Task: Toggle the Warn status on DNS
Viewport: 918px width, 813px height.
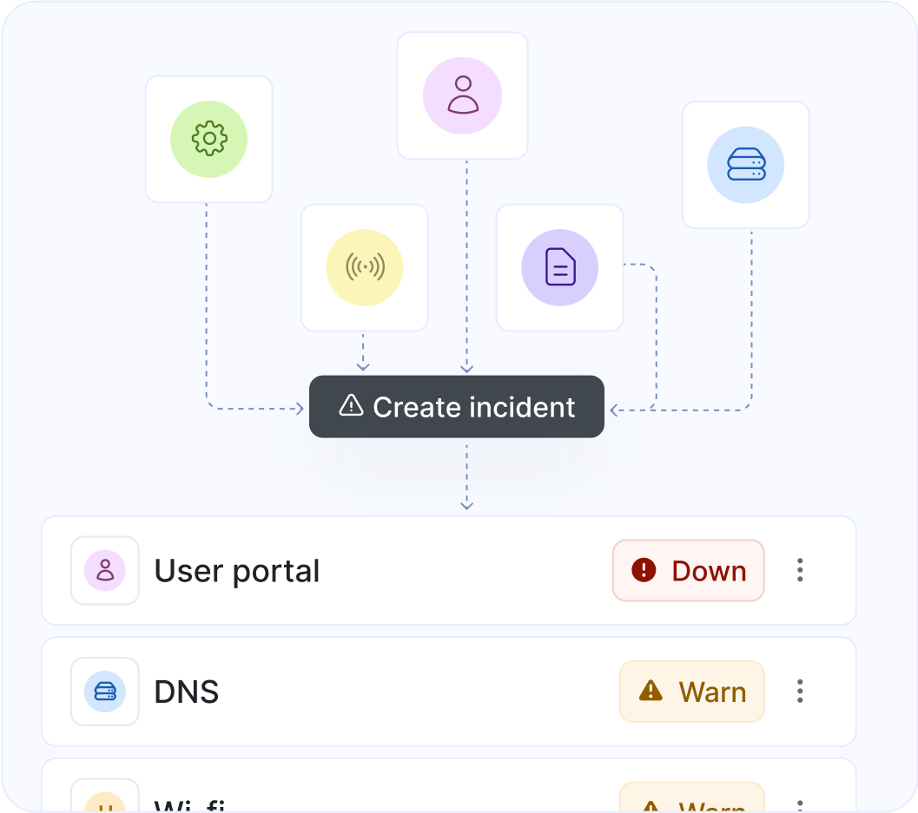Action: 691,692
